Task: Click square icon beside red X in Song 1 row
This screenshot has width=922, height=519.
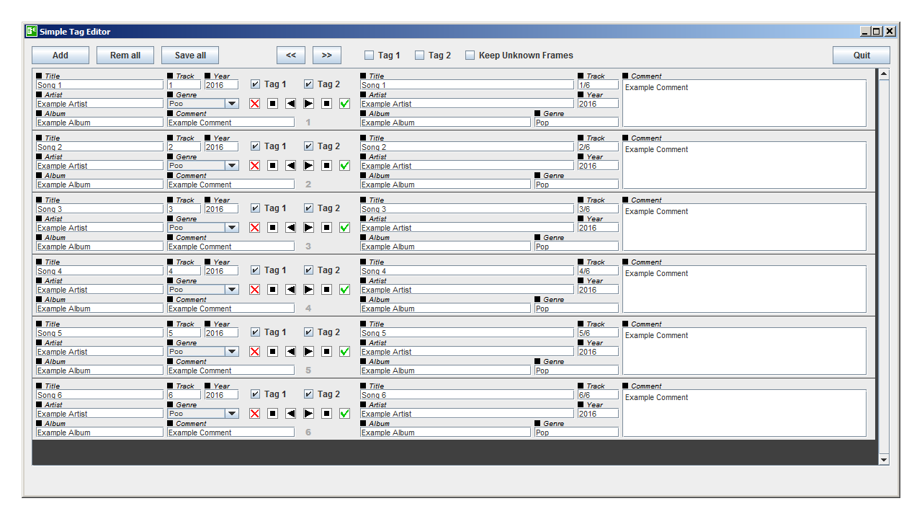Action: click(272, 104)
